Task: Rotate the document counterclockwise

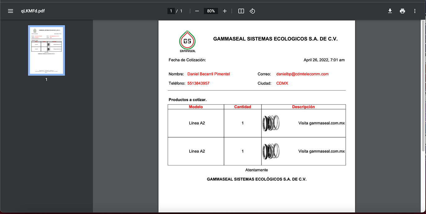Action: pyautogui.click(x=252, y=11)
